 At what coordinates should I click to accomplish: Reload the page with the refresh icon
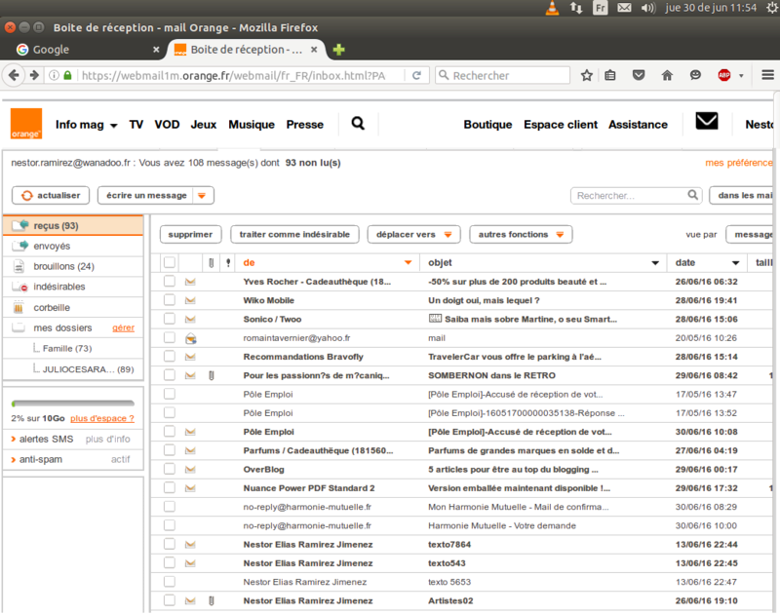(x=417, y=76)
